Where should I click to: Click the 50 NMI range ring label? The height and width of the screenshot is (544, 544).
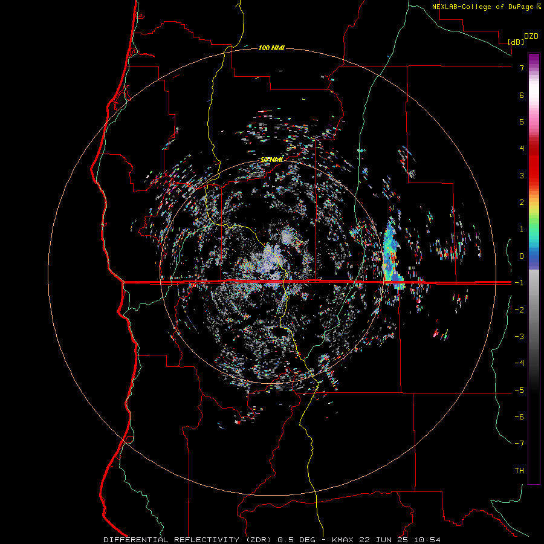click(x=271, y=160)
